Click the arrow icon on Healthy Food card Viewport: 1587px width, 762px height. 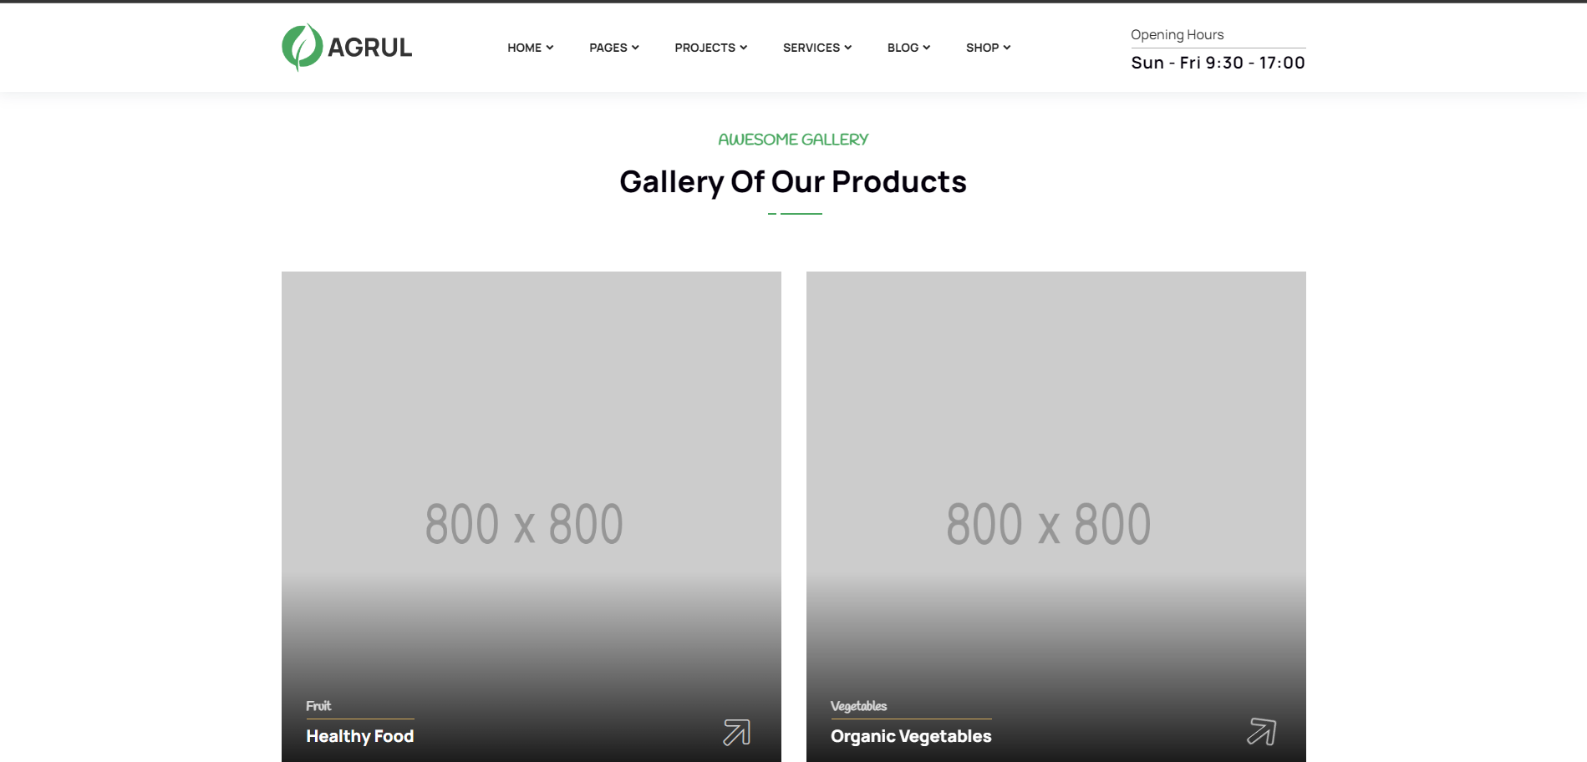(736, 732)
